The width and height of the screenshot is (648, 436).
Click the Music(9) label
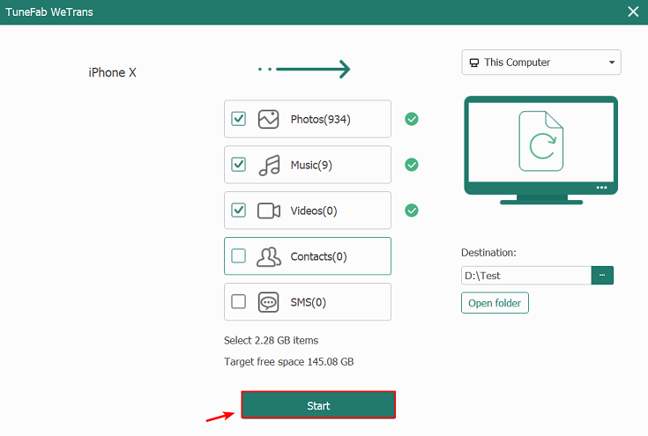(x=311, y=166)
